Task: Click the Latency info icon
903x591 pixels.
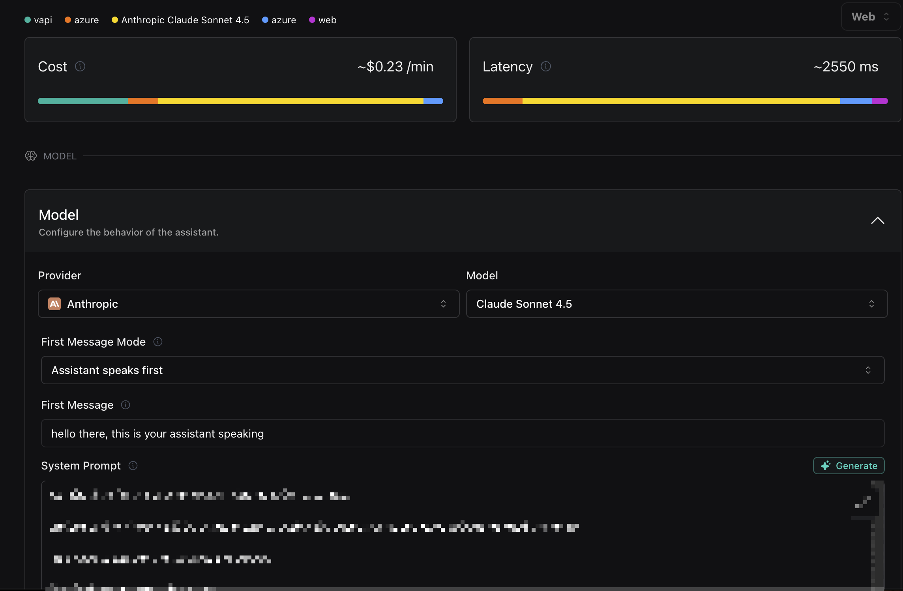Action: click(545, 66)
